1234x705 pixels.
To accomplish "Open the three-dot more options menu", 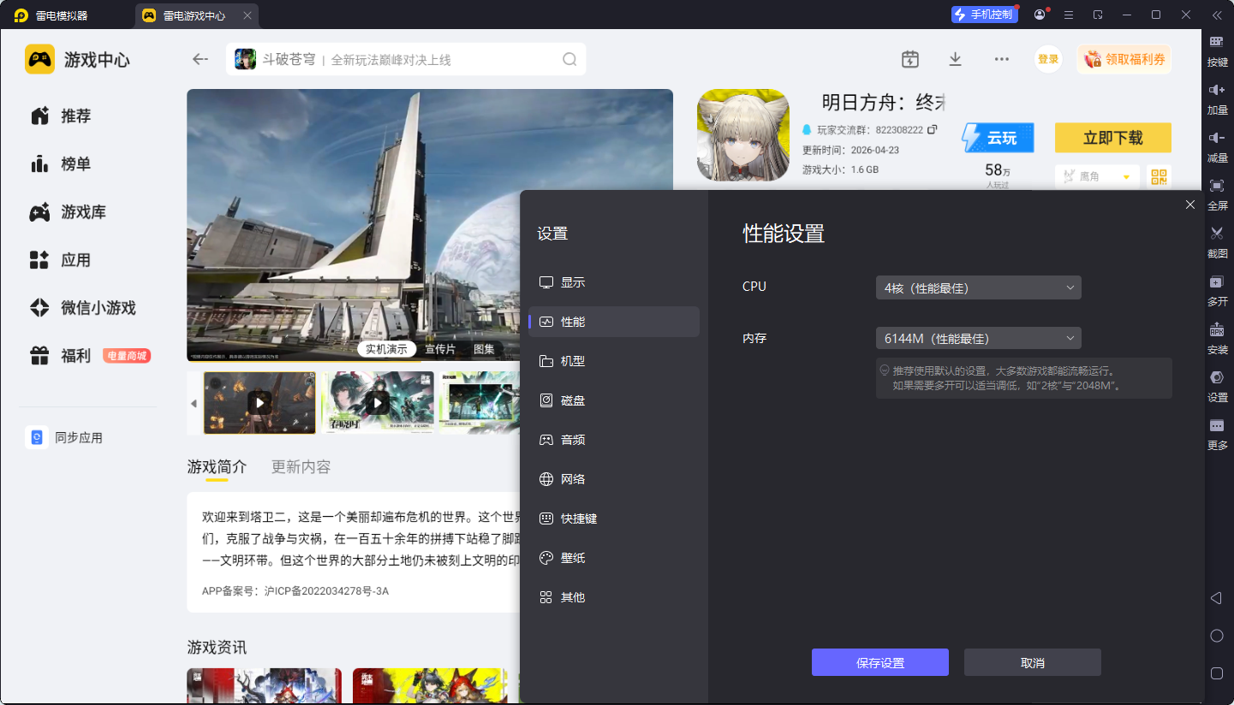I will pos(1002,59).
